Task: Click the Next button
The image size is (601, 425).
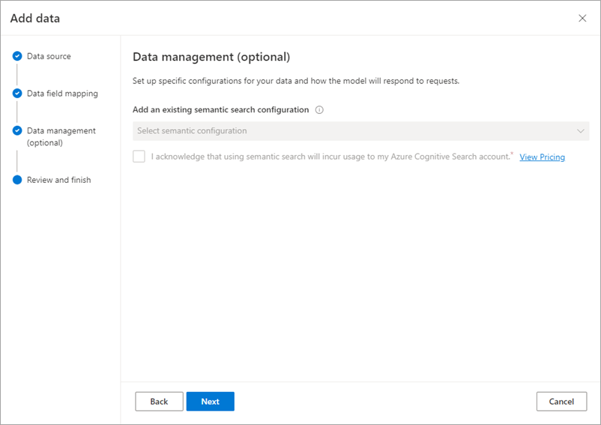Action: point(210,402)
